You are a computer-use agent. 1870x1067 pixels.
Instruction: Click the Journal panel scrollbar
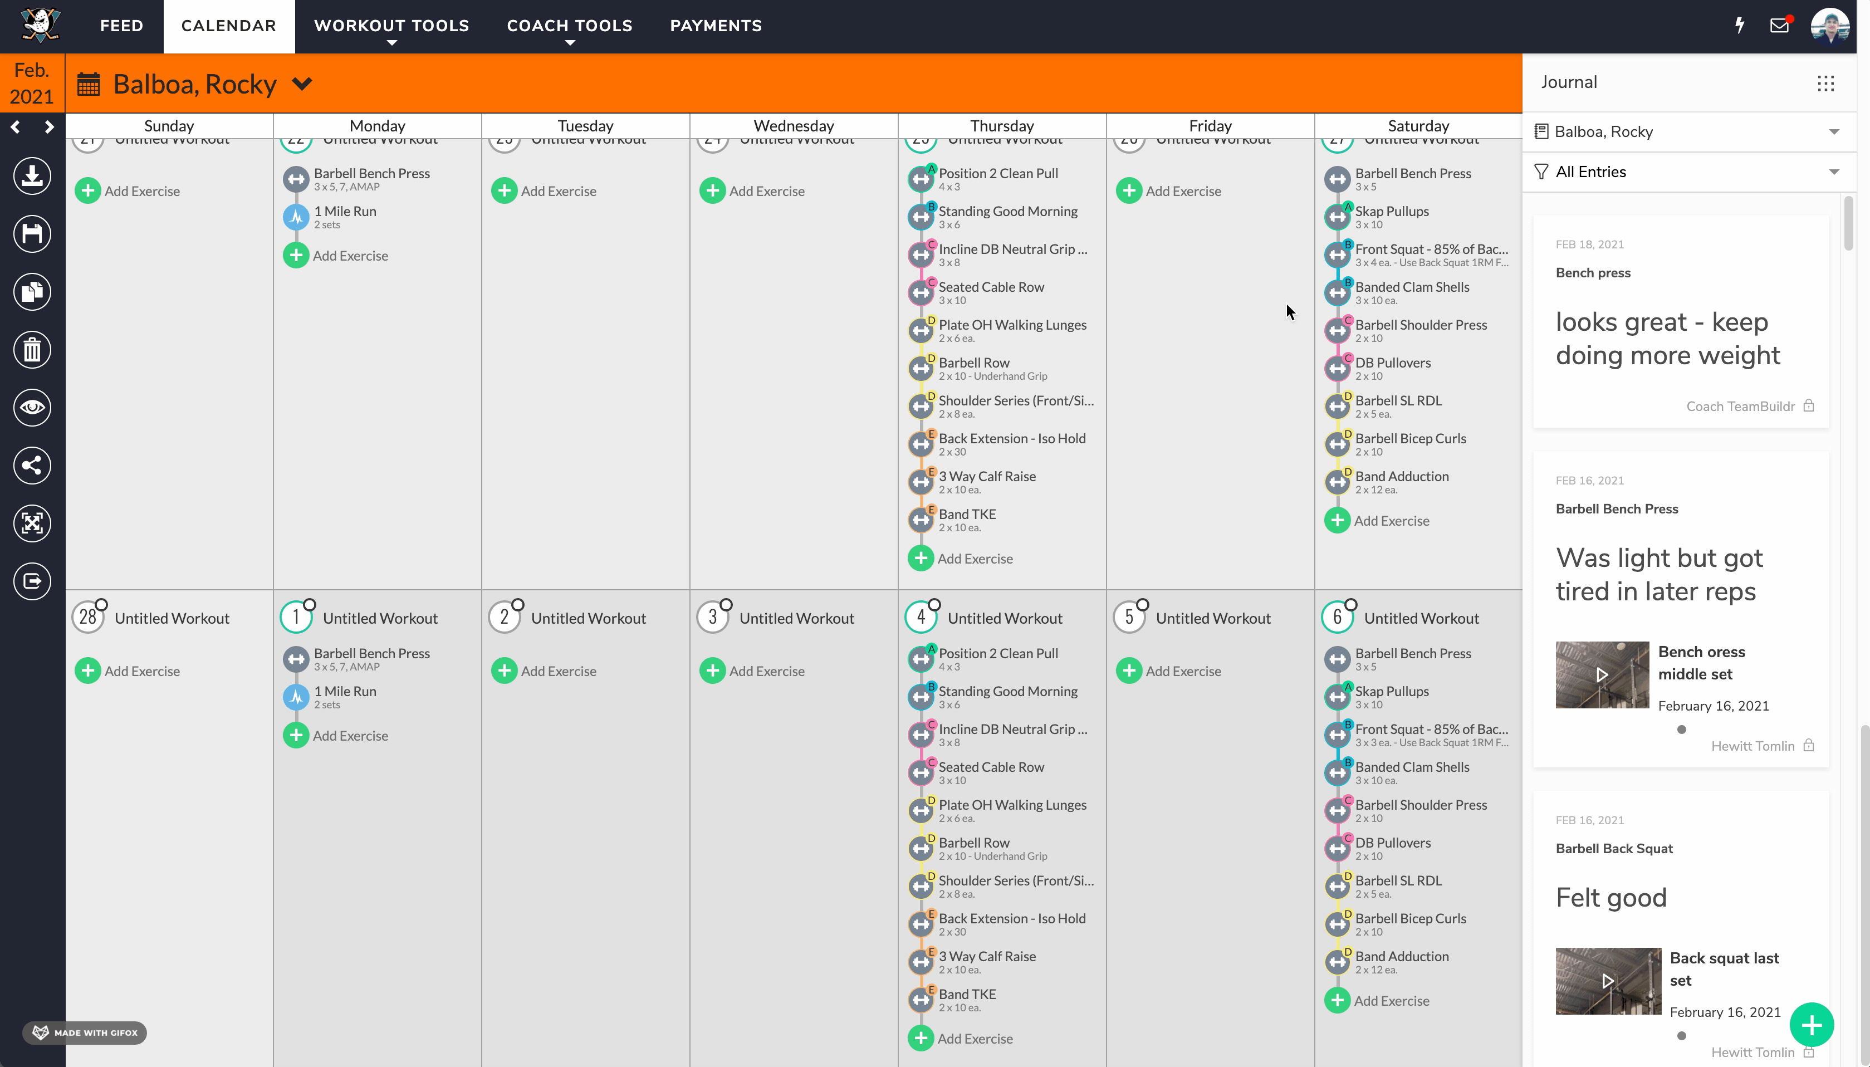click(1848, 223)
